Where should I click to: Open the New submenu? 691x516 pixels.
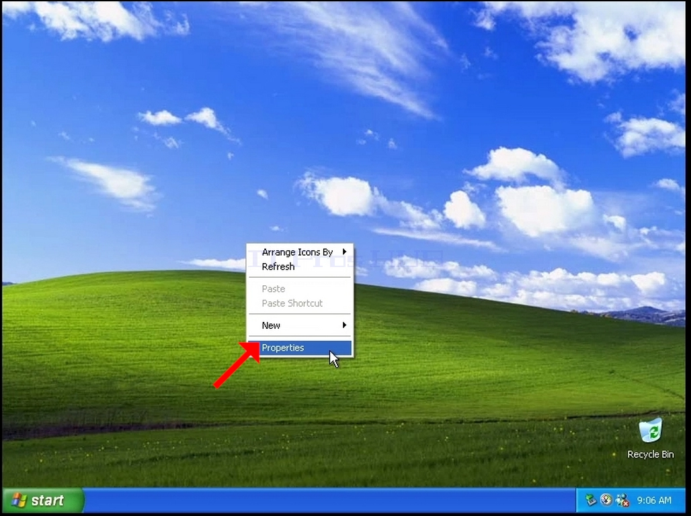tap(300, 325)
